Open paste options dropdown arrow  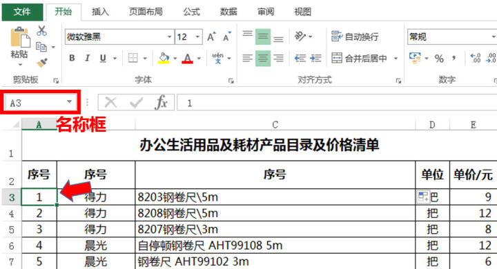[x=20, y=65]
